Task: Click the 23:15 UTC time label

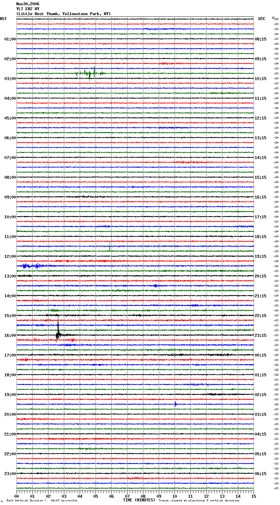Action: (261, 335)
